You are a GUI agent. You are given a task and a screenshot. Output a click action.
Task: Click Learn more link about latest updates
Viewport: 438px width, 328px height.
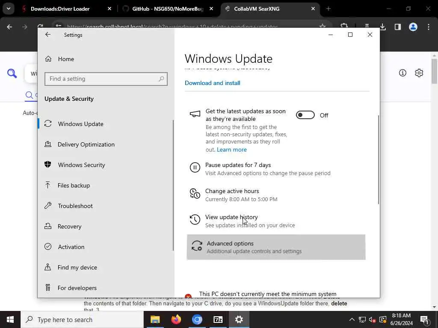[x=231, y=150]
